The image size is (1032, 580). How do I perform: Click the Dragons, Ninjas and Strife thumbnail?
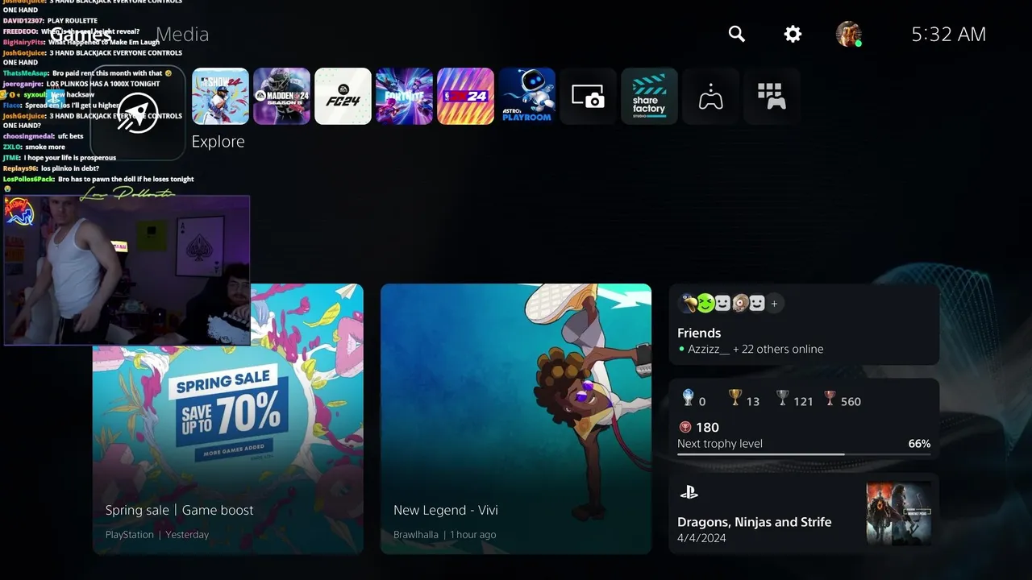[899, 514]
